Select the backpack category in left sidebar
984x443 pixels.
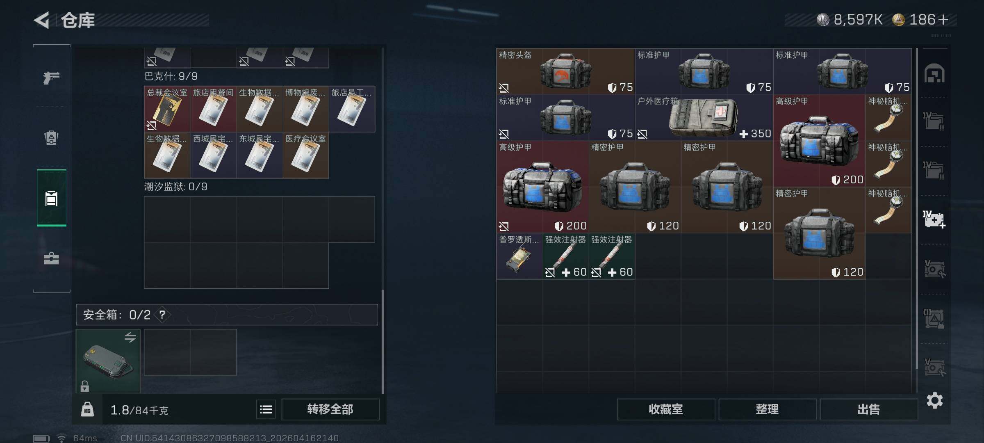pyautogui.click(x=51, y=137)
